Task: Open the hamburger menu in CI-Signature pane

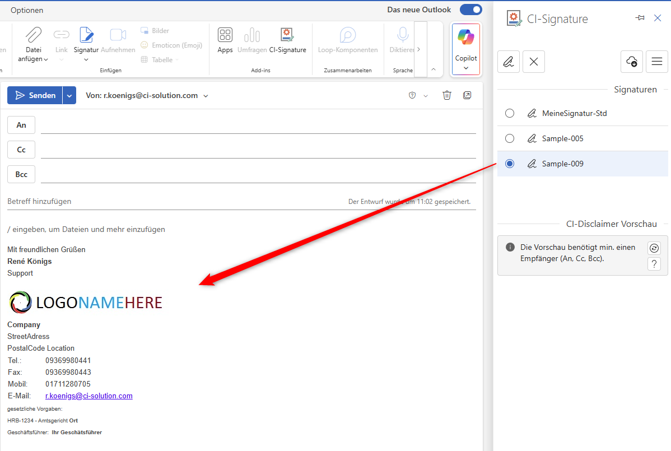Action: click(657, 62)
